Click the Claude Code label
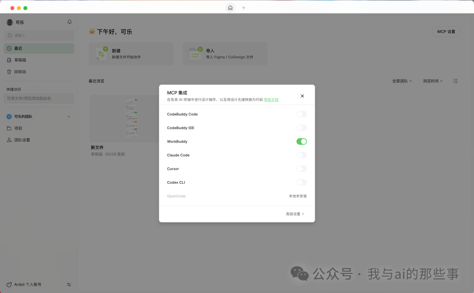 tap(178, 155)
